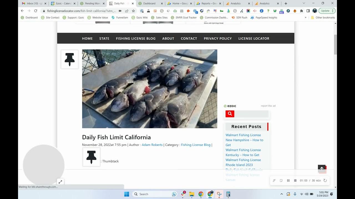Toggle the microphone in the system tray
Image resolution: width=355 pixels, height=199 pixels.
[295, 194]
